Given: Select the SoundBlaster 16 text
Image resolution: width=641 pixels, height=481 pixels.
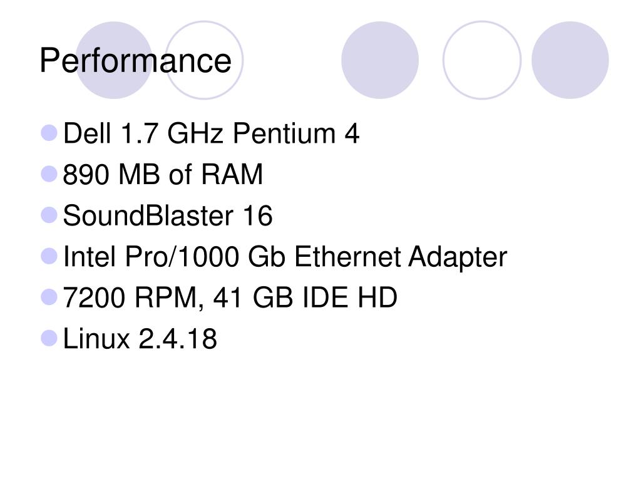Looking at the screenshot, I should [168, 215].
